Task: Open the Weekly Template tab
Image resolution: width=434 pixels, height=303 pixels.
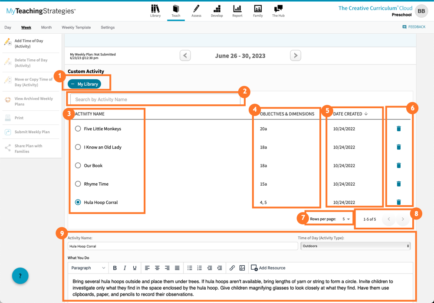Action: pyautogui.click(x=76, y=27)
